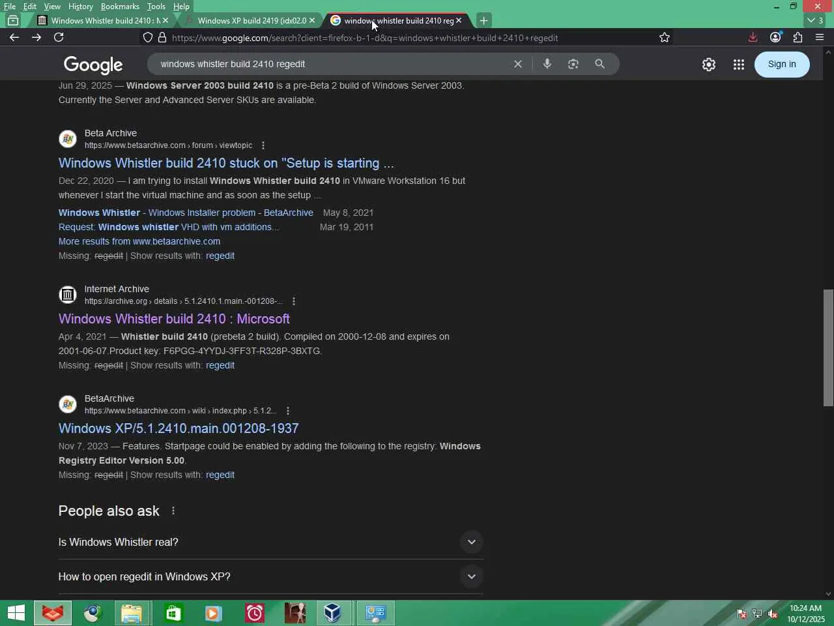
Task: Open the Tools menu
Action: pyautogui.click(x=156, y=7)
